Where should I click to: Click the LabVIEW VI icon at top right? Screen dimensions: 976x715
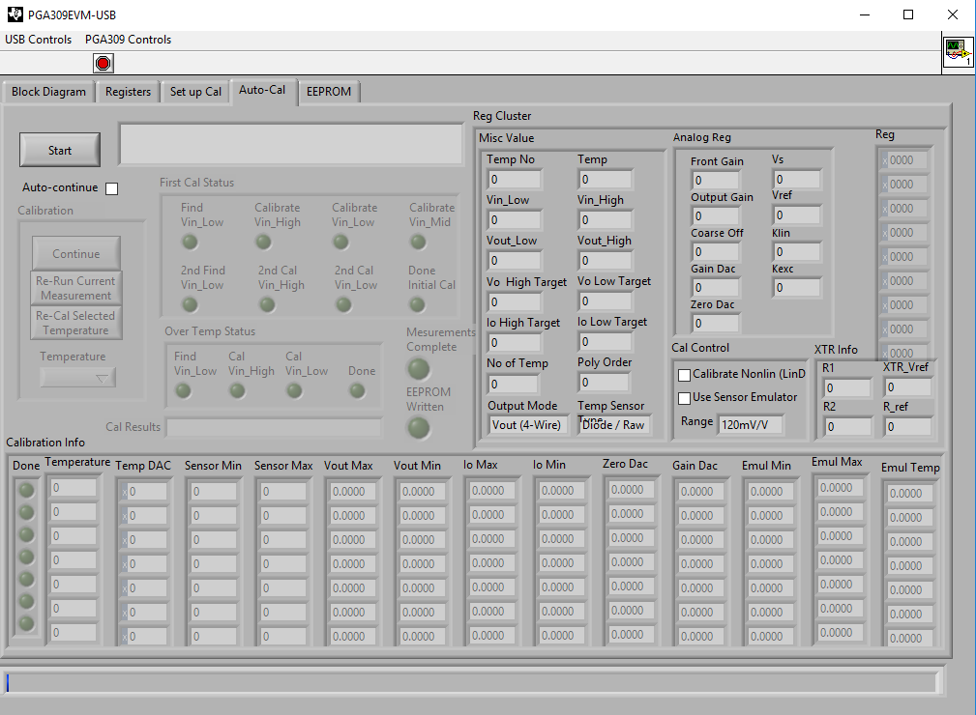[x=958, y=52]
